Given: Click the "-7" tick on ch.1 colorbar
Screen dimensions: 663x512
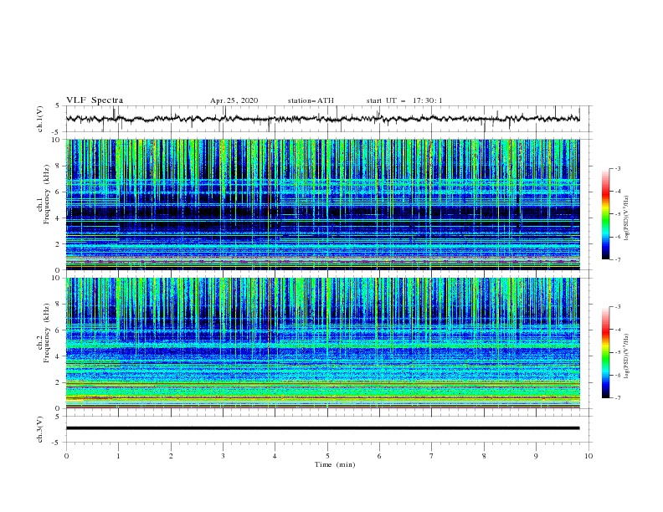Looking at the screenshot, I should [617, 259].
